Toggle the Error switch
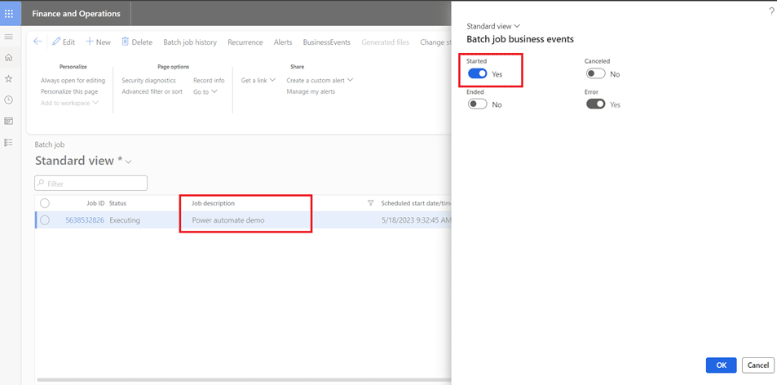777x385 pixels. pos(596,104)
